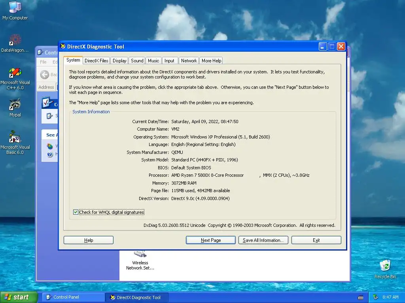
Task: Select Wireless Network Setup icon in Control Panel
Action: click(140, 260)
